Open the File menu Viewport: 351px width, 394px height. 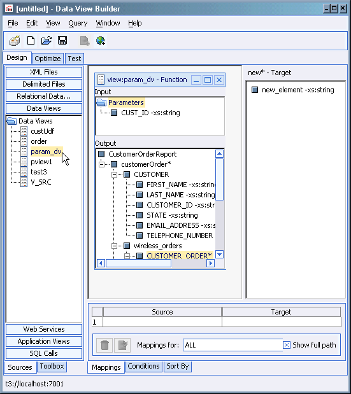click(13, 23)
